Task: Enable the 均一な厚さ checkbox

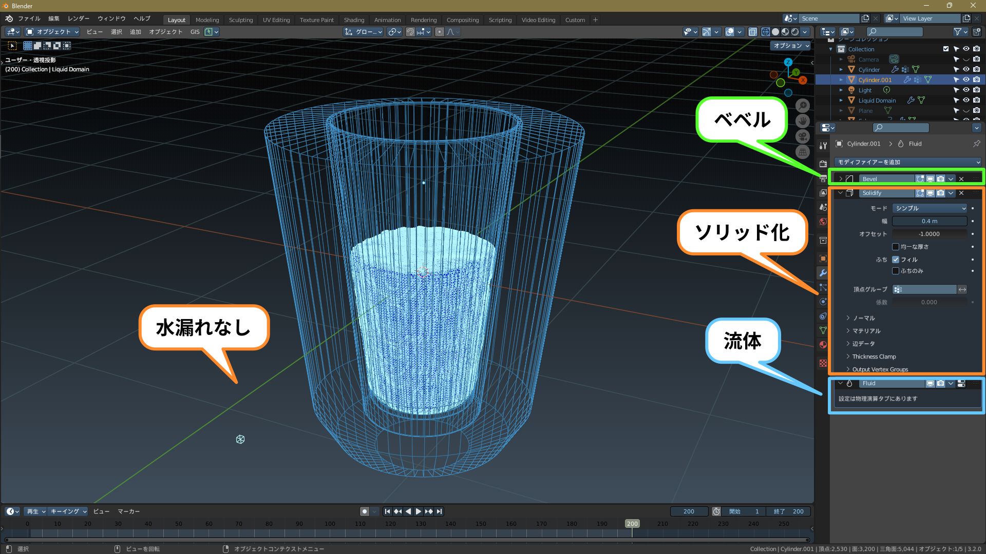Action: (896, 247)
